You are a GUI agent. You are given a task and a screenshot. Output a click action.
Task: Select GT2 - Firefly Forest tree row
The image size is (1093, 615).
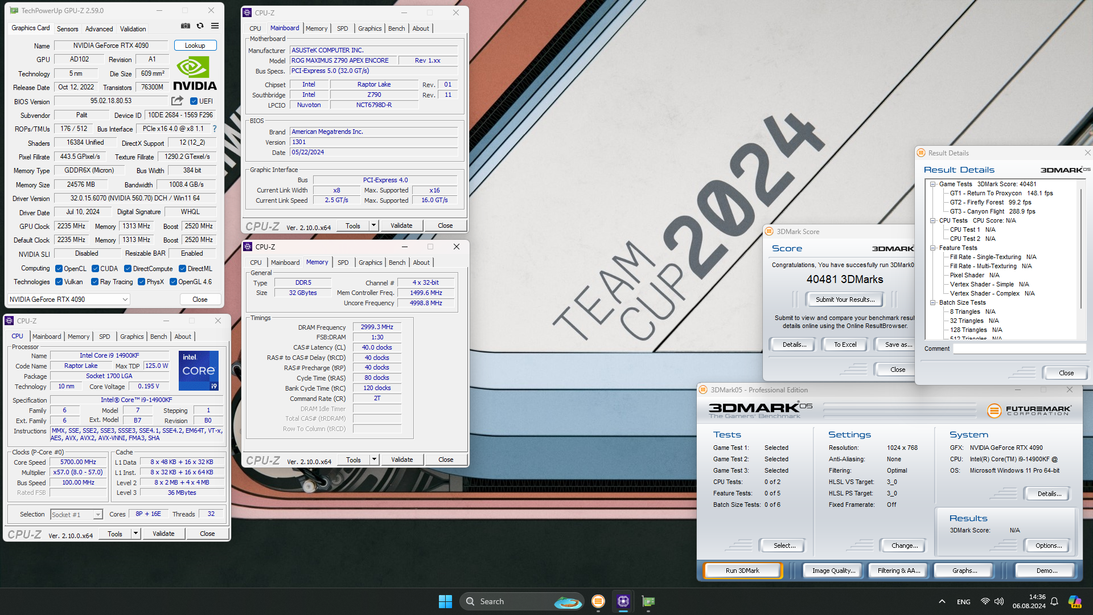tap(990, 202)
